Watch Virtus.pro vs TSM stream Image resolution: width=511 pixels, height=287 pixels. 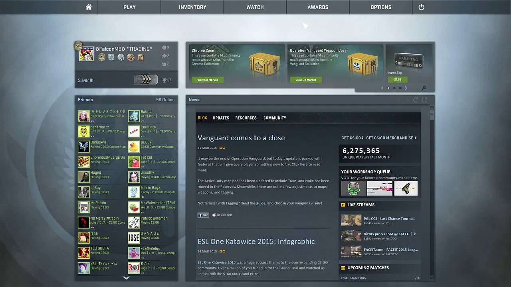click(x=380, y=236)
